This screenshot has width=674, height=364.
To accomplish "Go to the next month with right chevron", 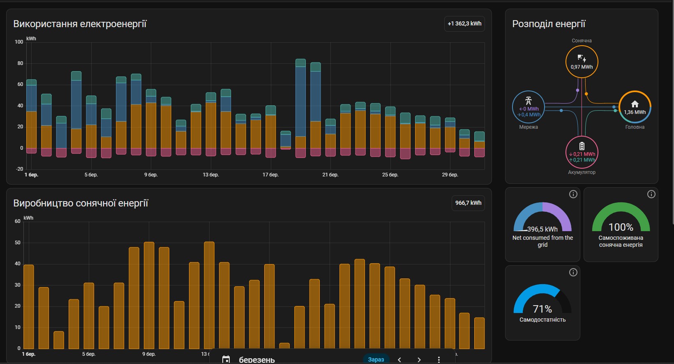I will (419, 360).
